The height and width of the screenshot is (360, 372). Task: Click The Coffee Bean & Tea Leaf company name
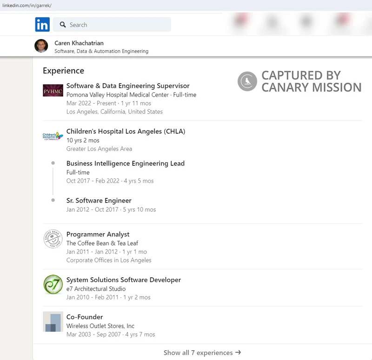[x=102, y=243]
